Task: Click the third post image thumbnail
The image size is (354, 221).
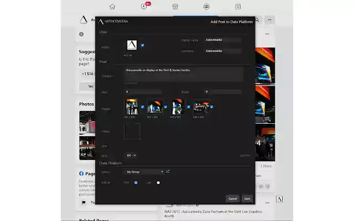Action: click(178, 107)
